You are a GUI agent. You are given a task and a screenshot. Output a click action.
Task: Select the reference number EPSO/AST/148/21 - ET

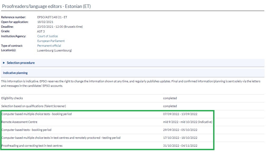(52, 17)
